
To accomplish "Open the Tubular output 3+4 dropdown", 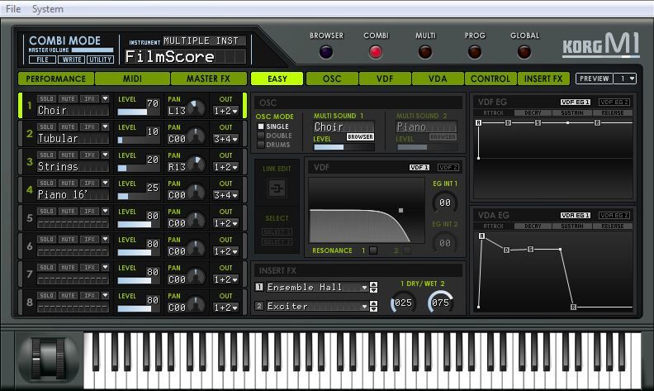I will click(x=225, y=139).
